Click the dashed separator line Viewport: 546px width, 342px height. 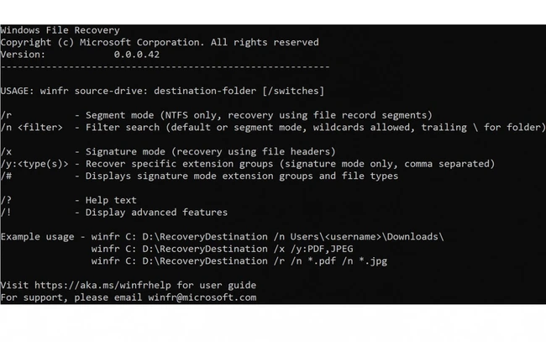(x=165, y=67)
